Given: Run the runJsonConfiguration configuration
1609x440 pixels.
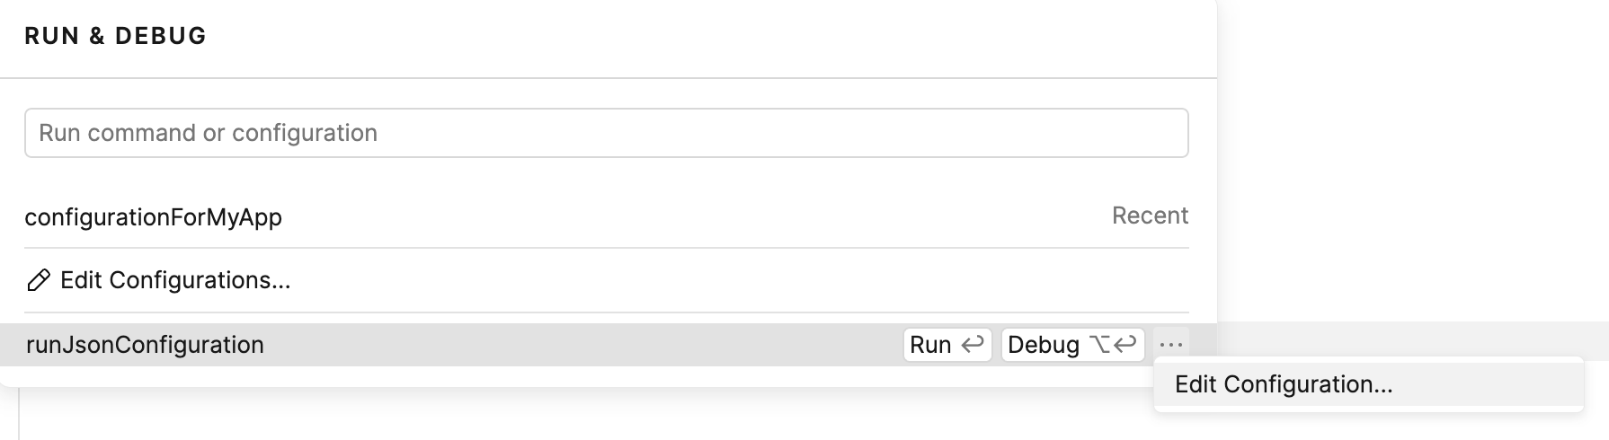Looking at the screenshot, I should coord(947,345).
